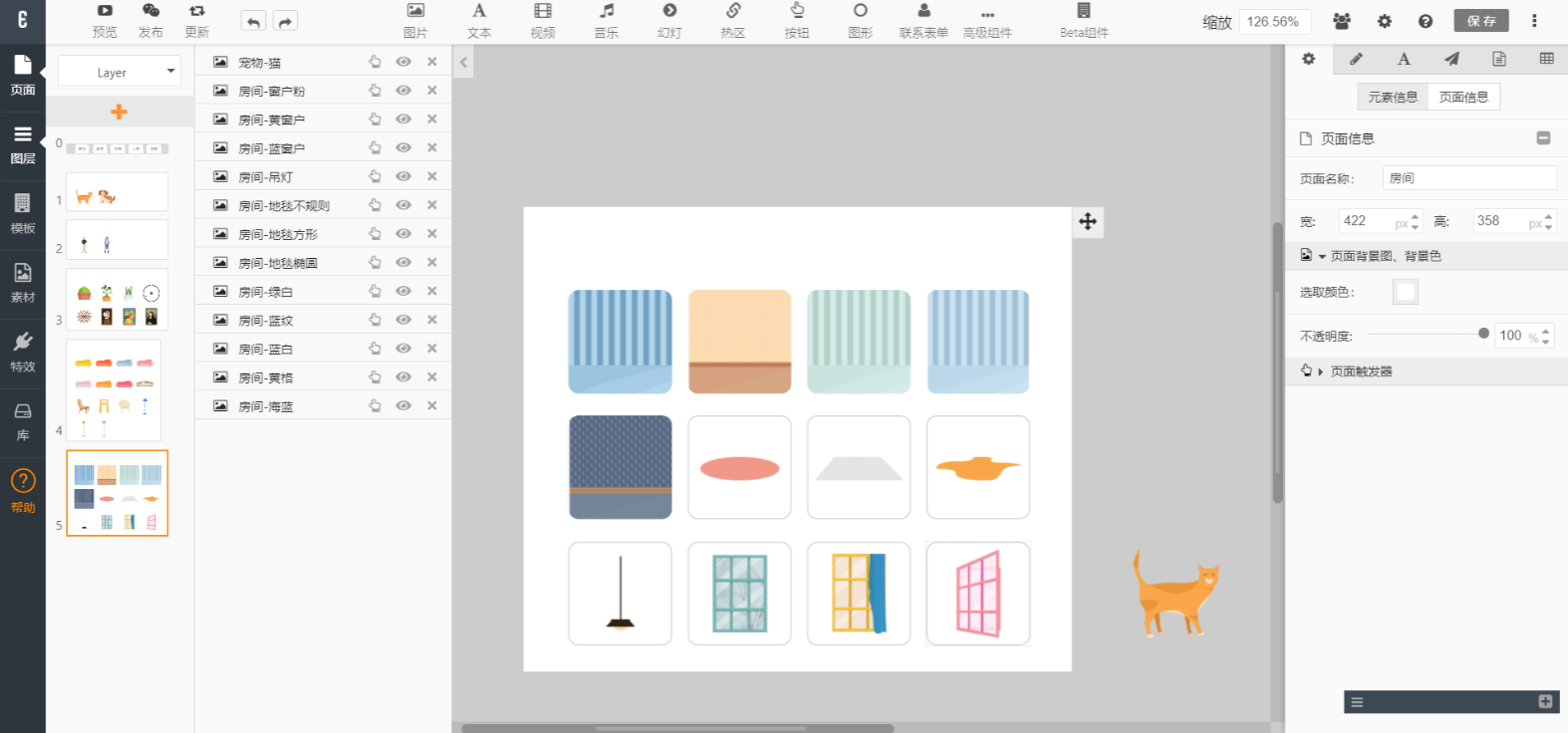This screenshot has width=1568, height=733.
Task: Insert a 音乐 music element
Action: tap(606, 20)
